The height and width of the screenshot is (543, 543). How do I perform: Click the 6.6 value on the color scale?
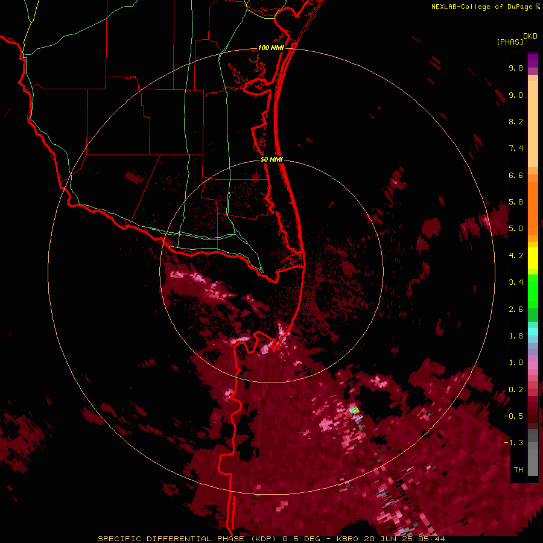click(x=516, y=175)
